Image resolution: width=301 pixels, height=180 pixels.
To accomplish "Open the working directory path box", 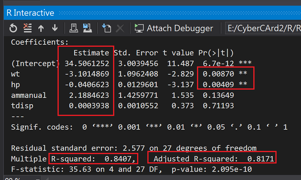I will [263, 28].
